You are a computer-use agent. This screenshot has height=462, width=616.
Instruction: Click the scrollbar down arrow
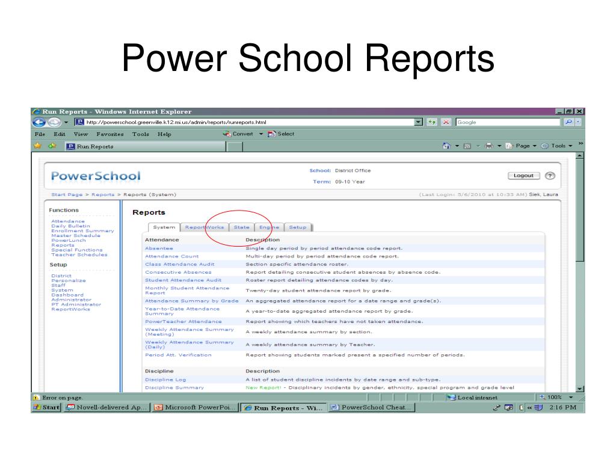tap(579, 389)
